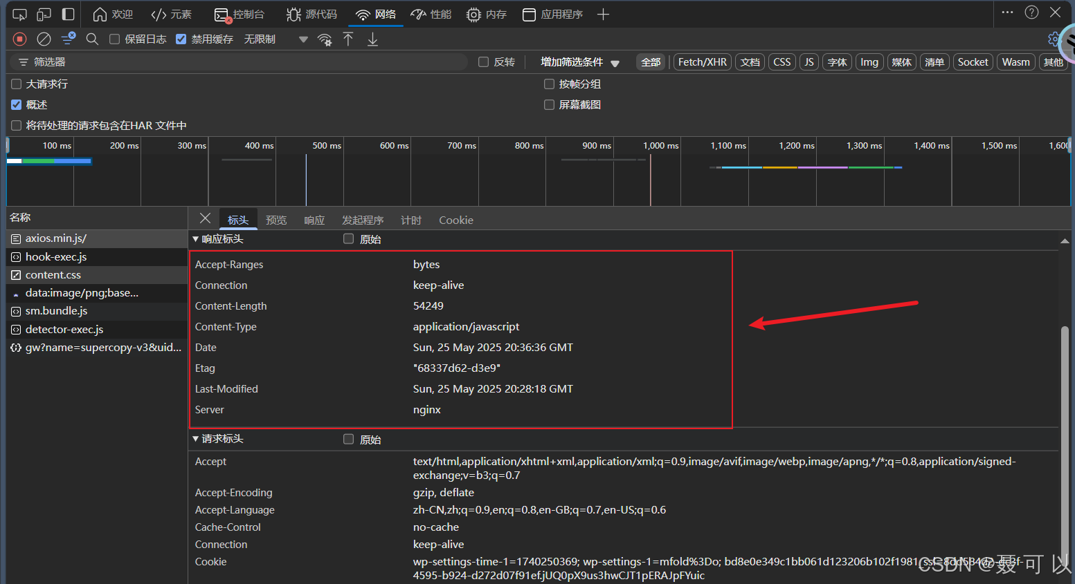Export HAR file with download arrow

372,39
